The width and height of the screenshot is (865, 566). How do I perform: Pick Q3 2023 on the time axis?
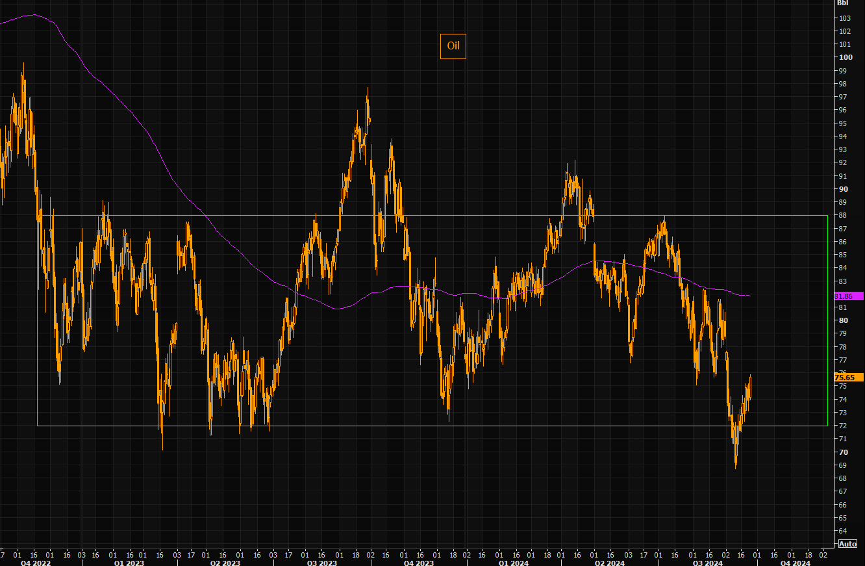pos(322,563)
